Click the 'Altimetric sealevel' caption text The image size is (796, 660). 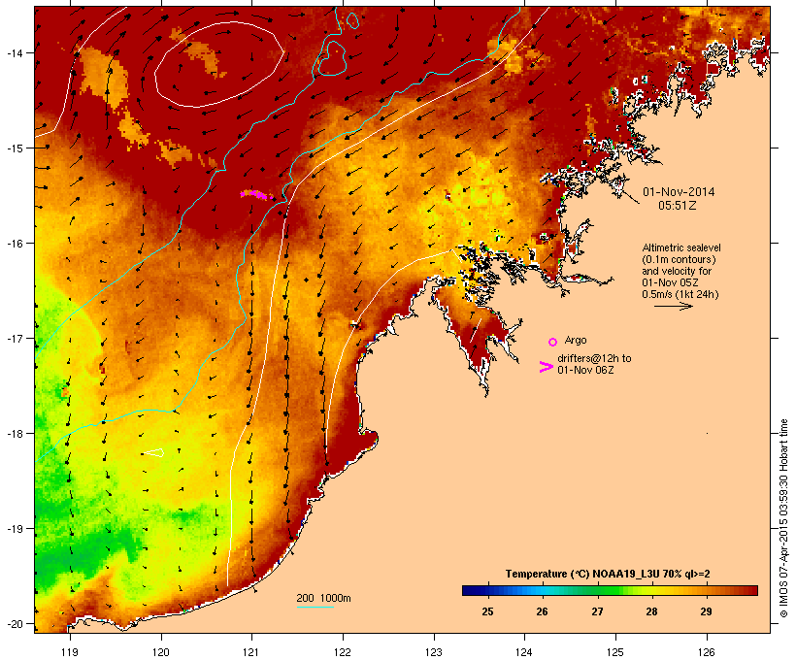(x=681, y=247)
